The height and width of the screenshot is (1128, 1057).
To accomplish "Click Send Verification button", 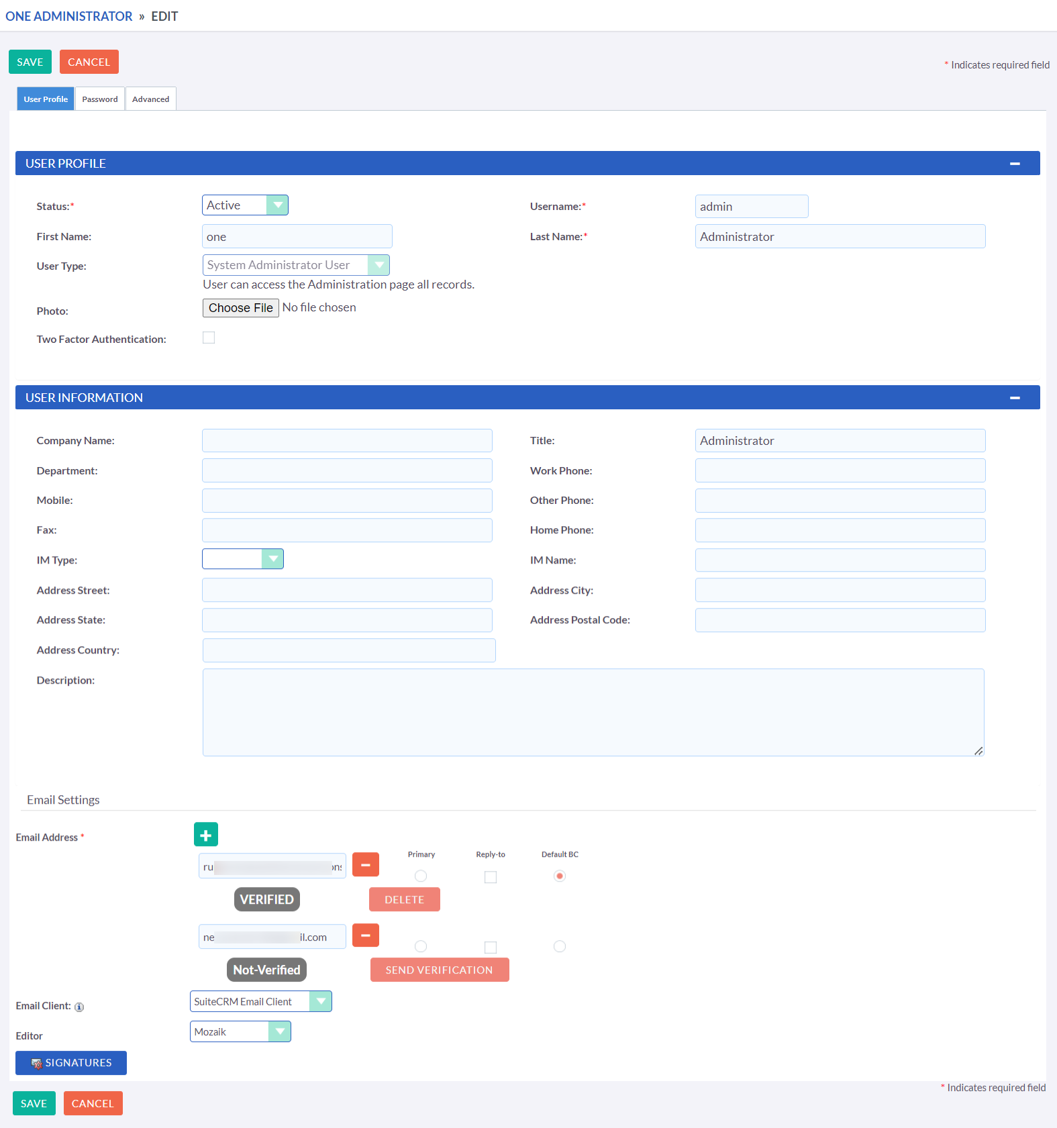I will (x=440, y=970).
